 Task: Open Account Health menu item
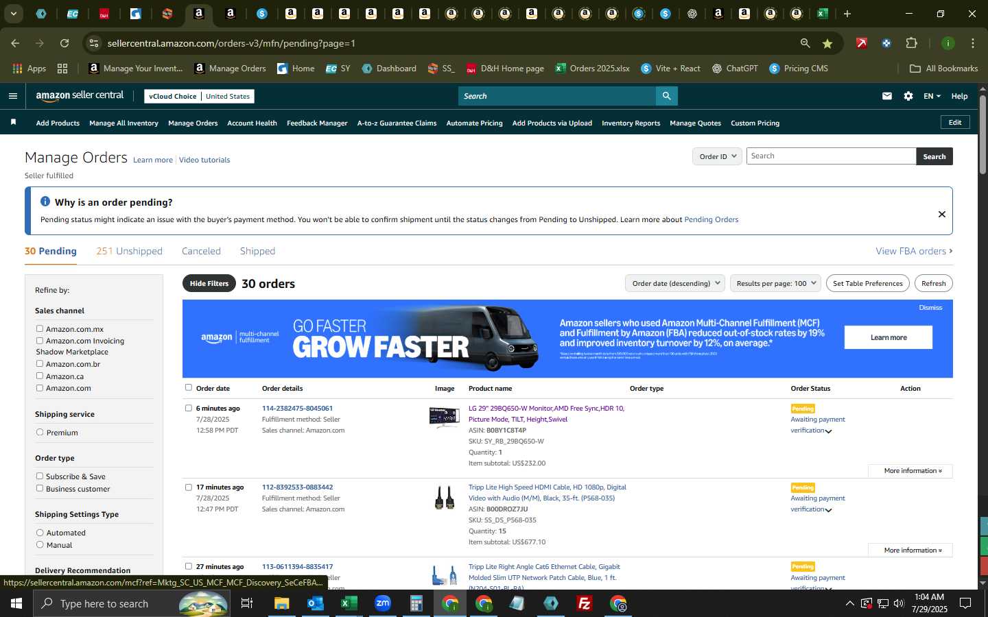pyautogui.click(x=252, y=123)
